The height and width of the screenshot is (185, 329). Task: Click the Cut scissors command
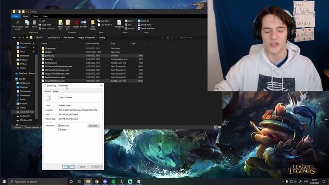click(x=42, y=21)
